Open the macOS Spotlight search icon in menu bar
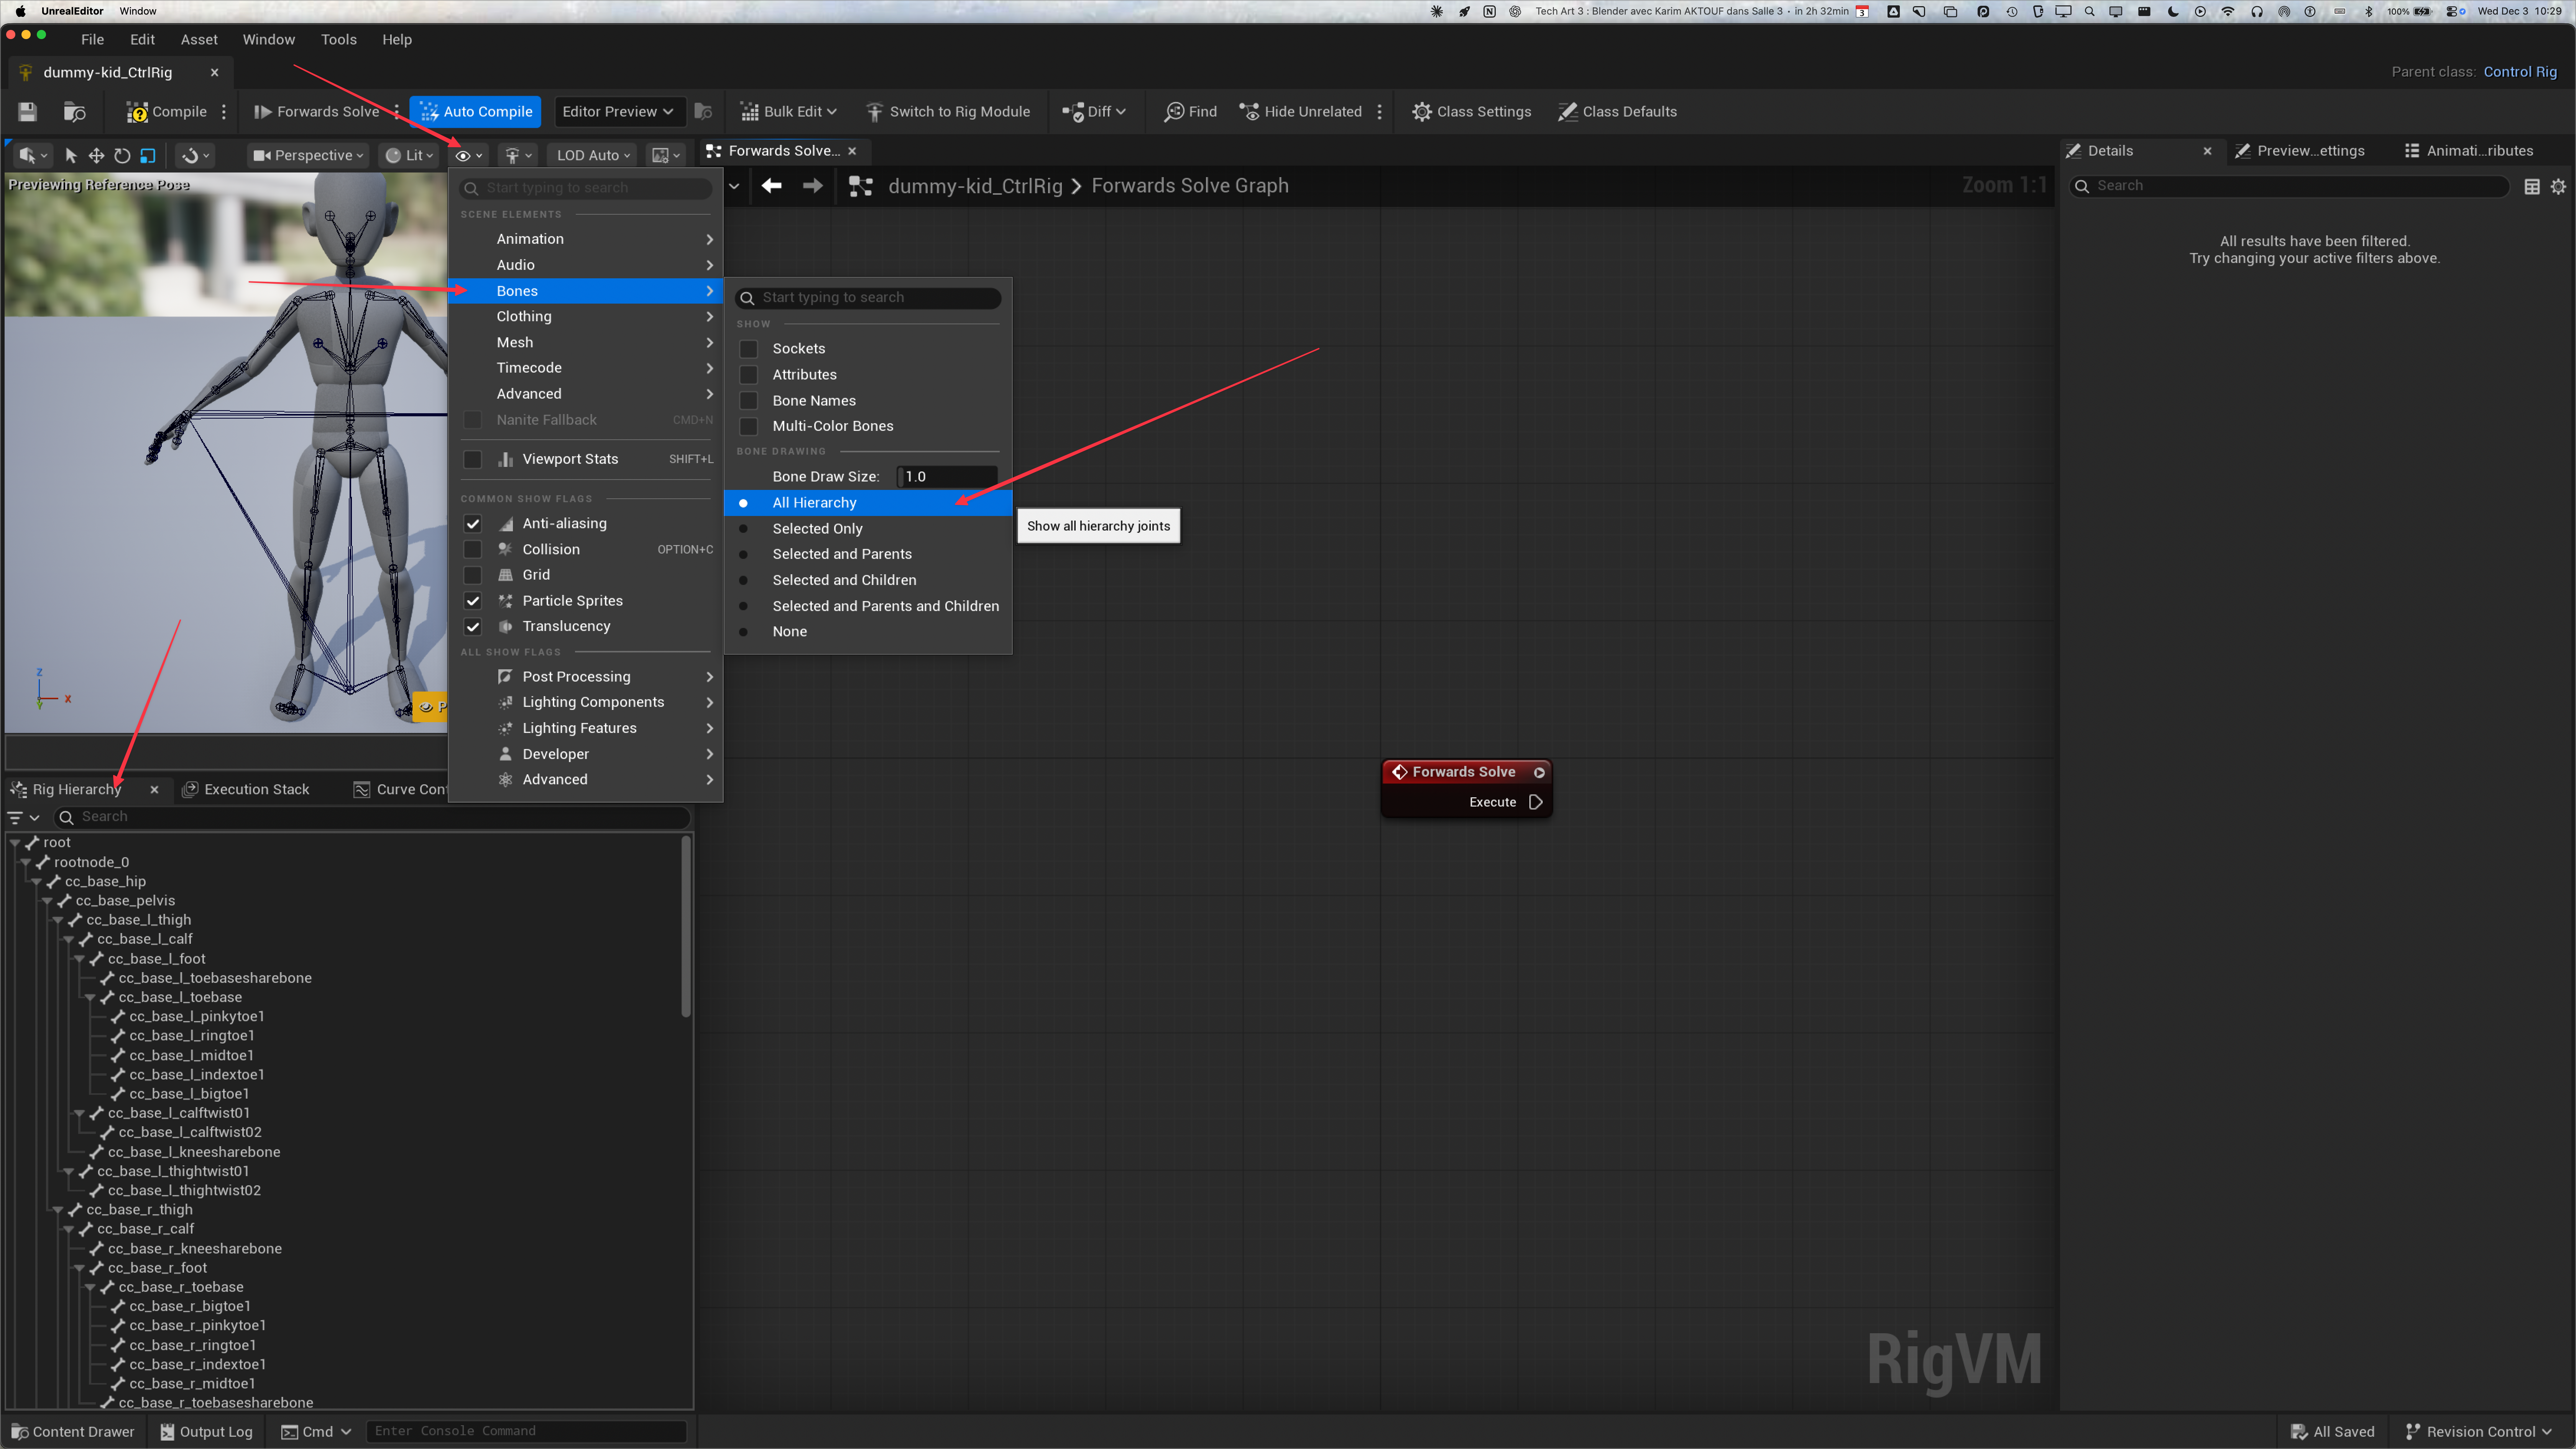Viewport: 2576px width, 1449px height. (2090, 12)
